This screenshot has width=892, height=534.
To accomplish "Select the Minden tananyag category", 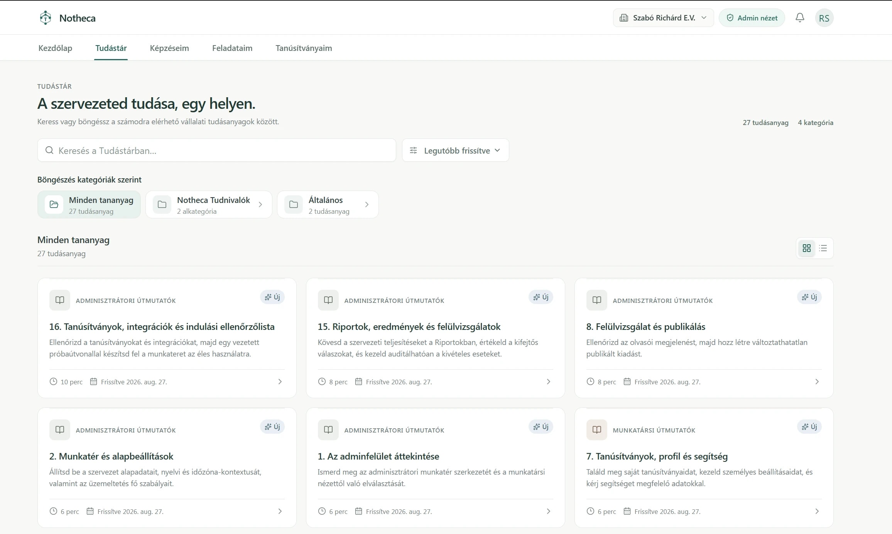I will pyautogui.click(x=89, y=204).
